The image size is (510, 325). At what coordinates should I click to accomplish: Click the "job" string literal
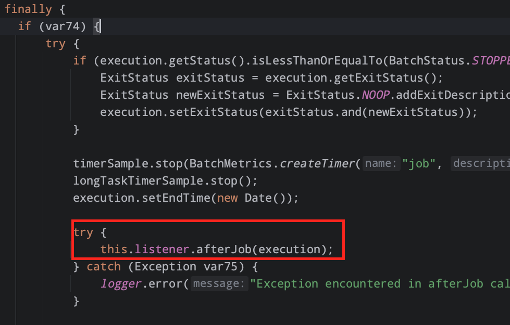coord(419,164)
